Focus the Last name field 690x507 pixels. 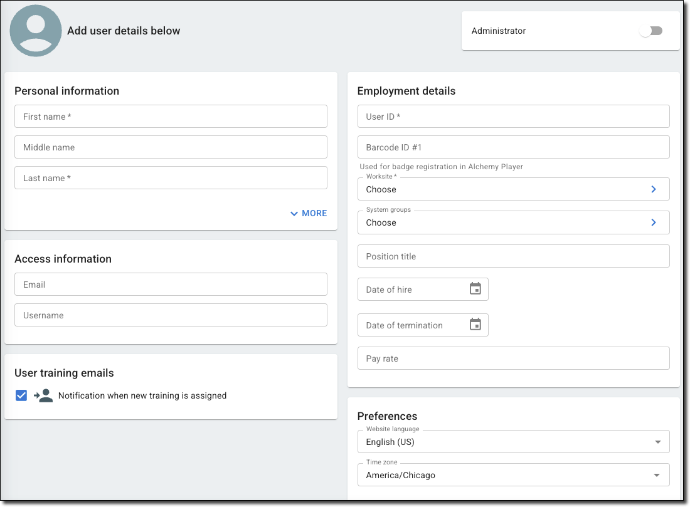(x=171, y=178)
